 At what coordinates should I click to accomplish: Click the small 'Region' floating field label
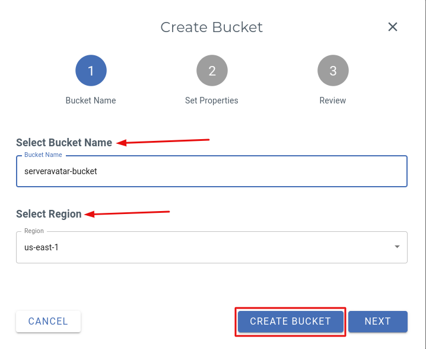34,231
